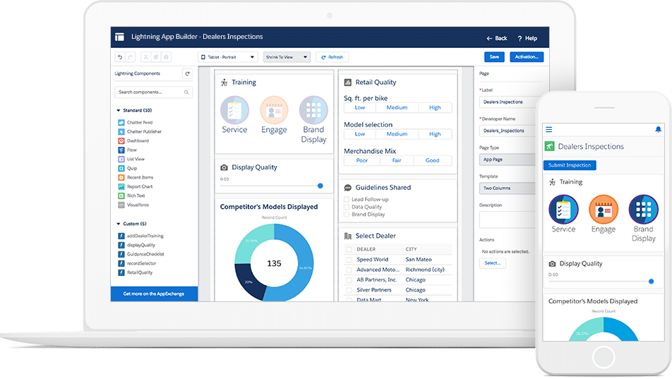Tap the Engage icon on the phone
672x379 pixels.
604,209
